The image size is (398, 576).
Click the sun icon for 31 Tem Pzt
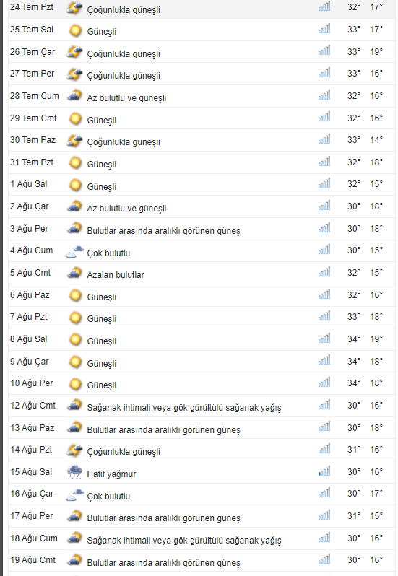pyautogui.click(x=75, y=162)
